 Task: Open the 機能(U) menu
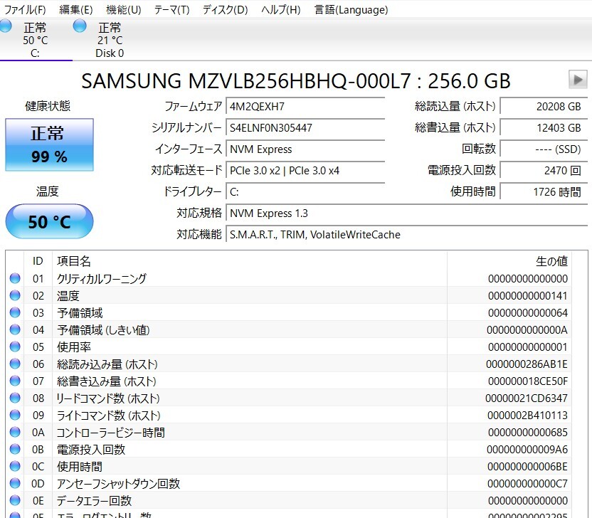click(x=123, y=10)
